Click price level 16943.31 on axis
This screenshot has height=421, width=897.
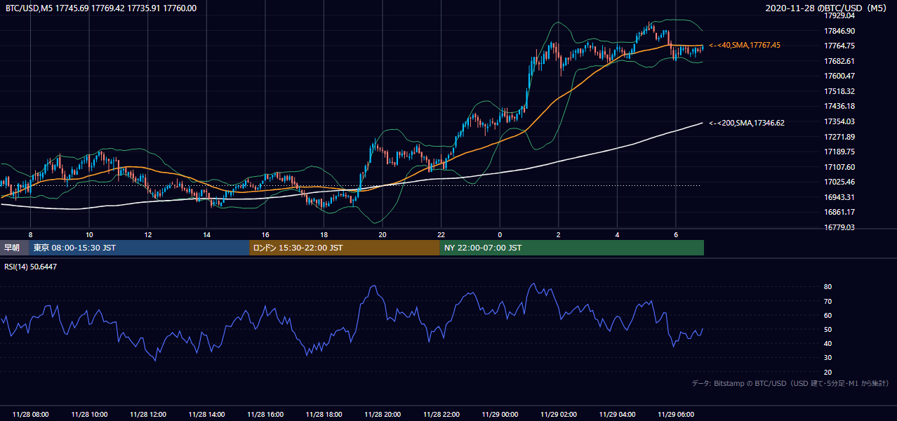(839, 197)
